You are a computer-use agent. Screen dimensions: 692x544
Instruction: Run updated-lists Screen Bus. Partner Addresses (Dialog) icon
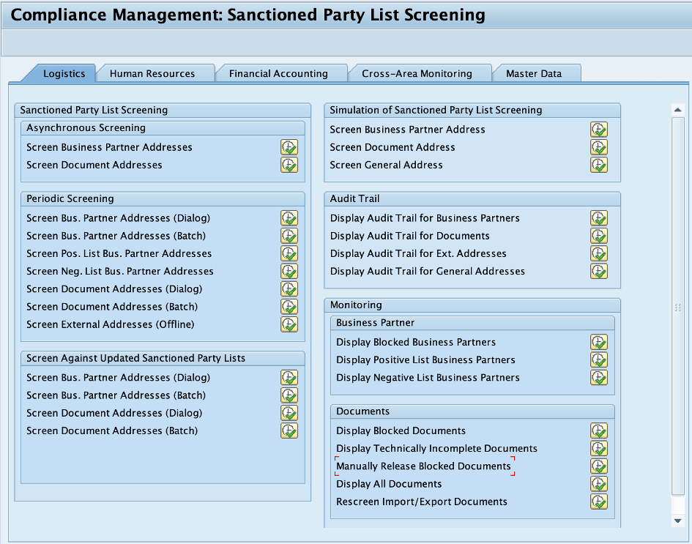[x=289, y=377]
